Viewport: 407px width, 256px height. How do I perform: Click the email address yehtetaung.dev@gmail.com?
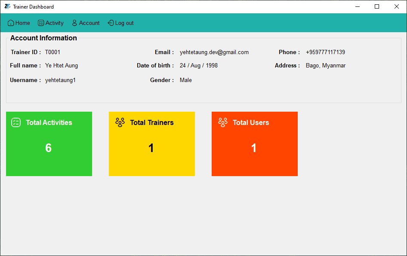click(214, 52)
